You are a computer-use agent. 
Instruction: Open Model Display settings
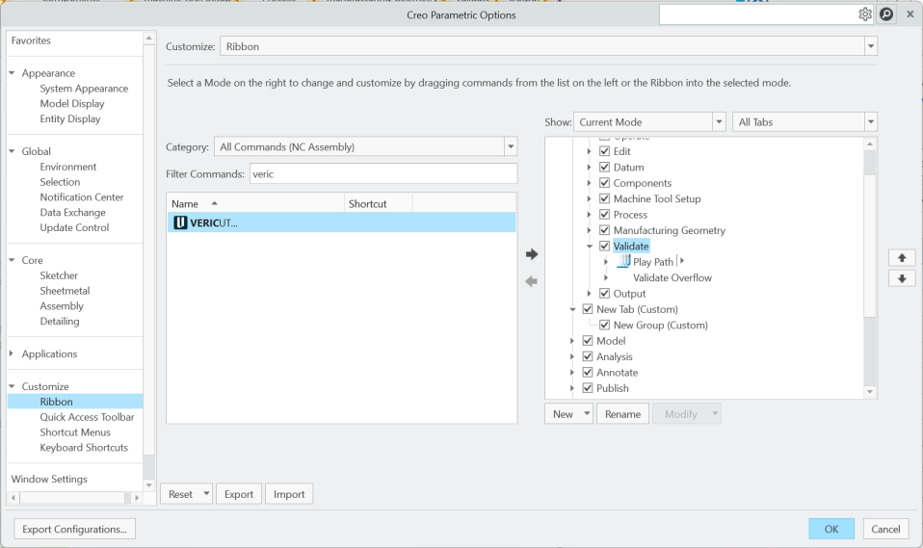pyautogui.click(x=72, y=104)
